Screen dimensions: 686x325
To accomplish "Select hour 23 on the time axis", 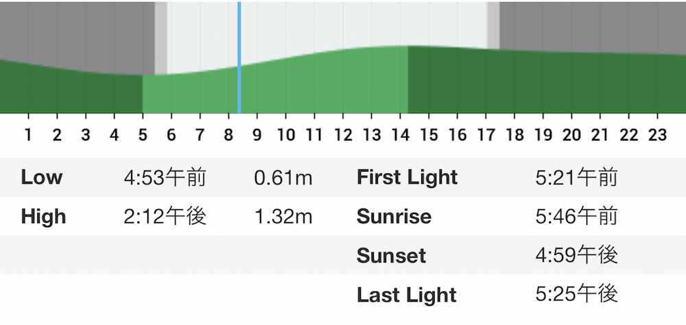I will point(657,136).
